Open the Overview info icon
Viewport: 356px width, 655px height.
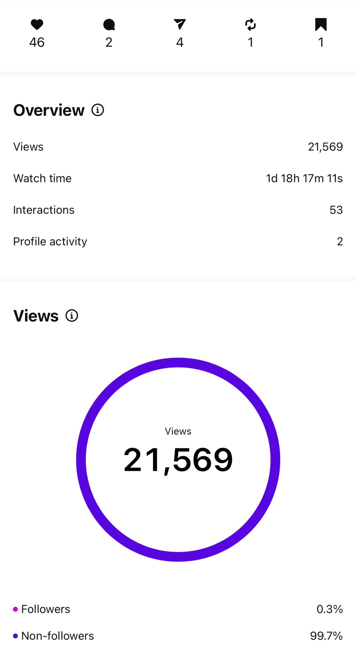click(x=98, y=110)
